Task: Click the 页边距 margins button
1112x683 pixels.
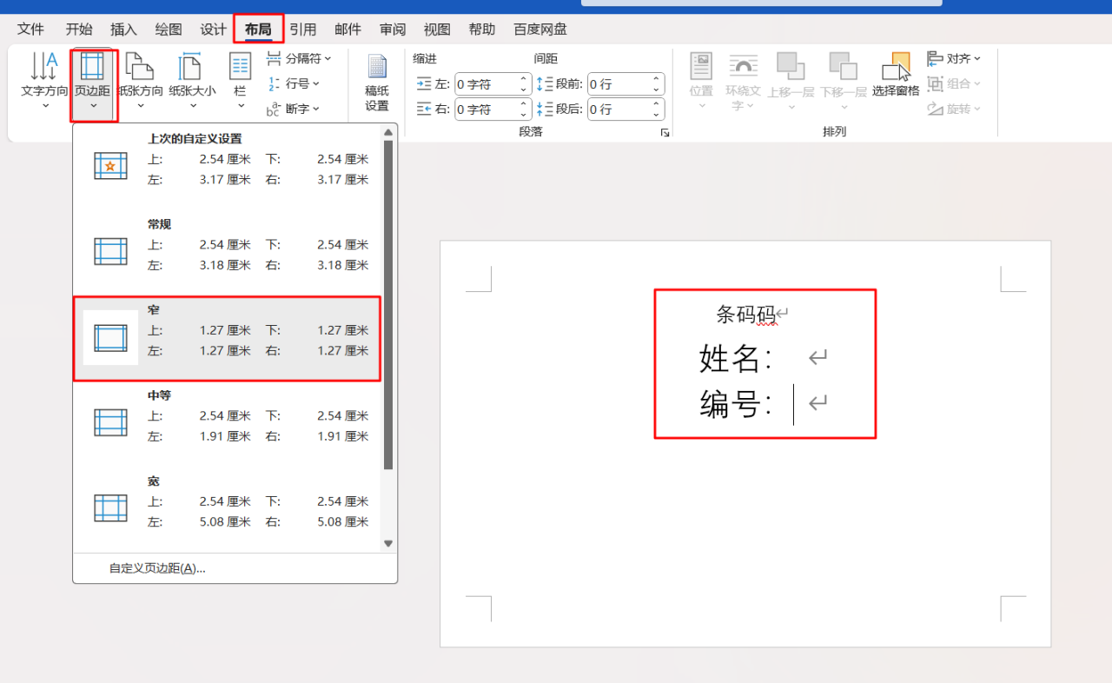Action: tap(93, 83)
